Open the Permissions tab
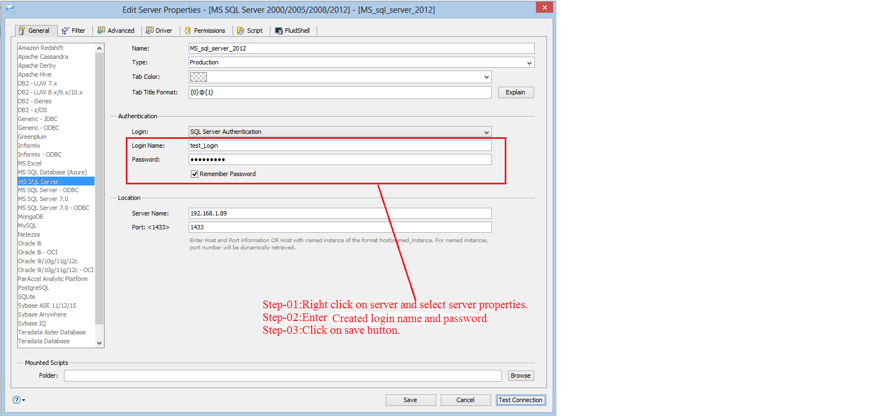This screenshot has width=887, height=416. tap(205, 31)
